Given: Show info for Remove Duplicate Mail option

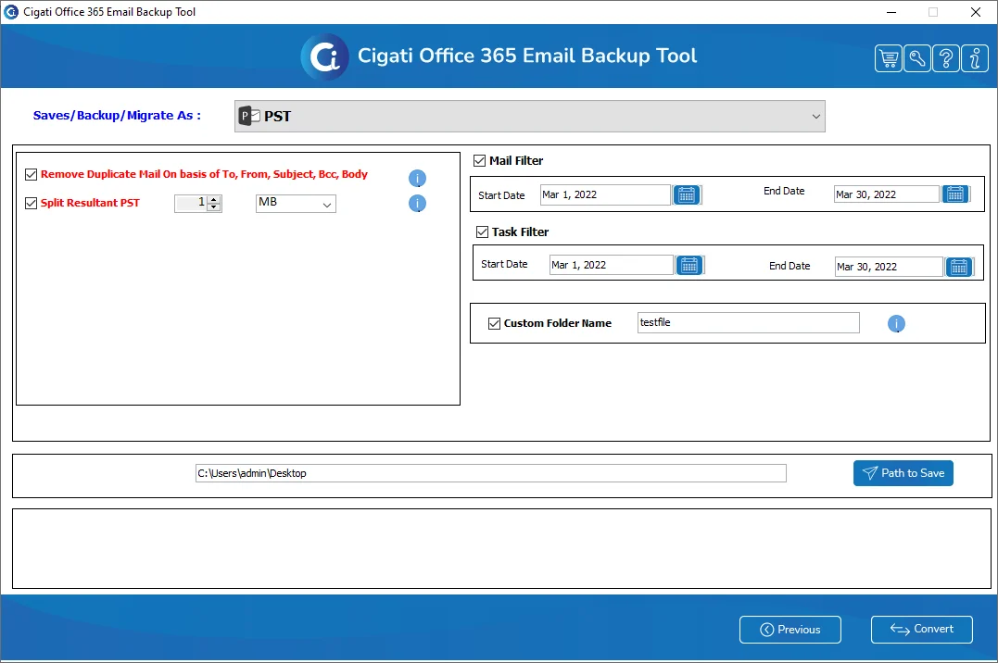Looking at the screenshot, I should point(417,178).
